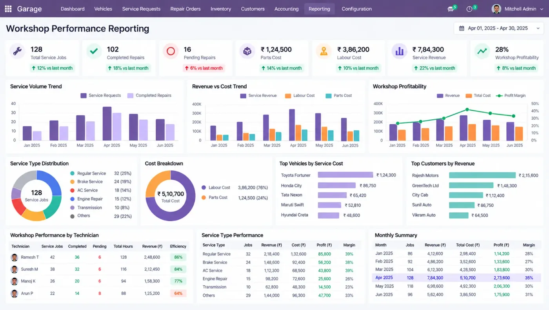This screenshot has height=310, width=549.
Task: Sort technician table by Efficiency column header
Action: 178,246
